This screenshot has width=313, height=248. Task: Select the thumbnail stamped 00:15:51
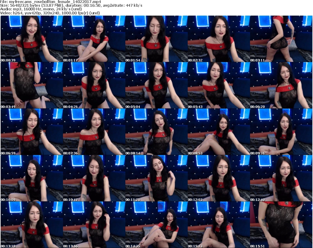point(281,225)
